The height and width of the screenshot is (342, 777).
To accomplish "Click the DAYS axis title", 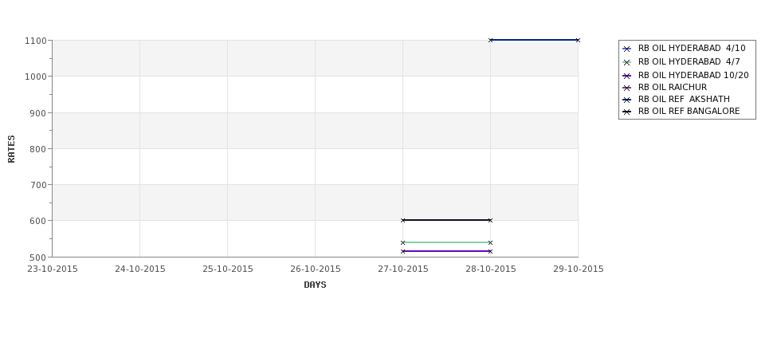I will (315, 285).
